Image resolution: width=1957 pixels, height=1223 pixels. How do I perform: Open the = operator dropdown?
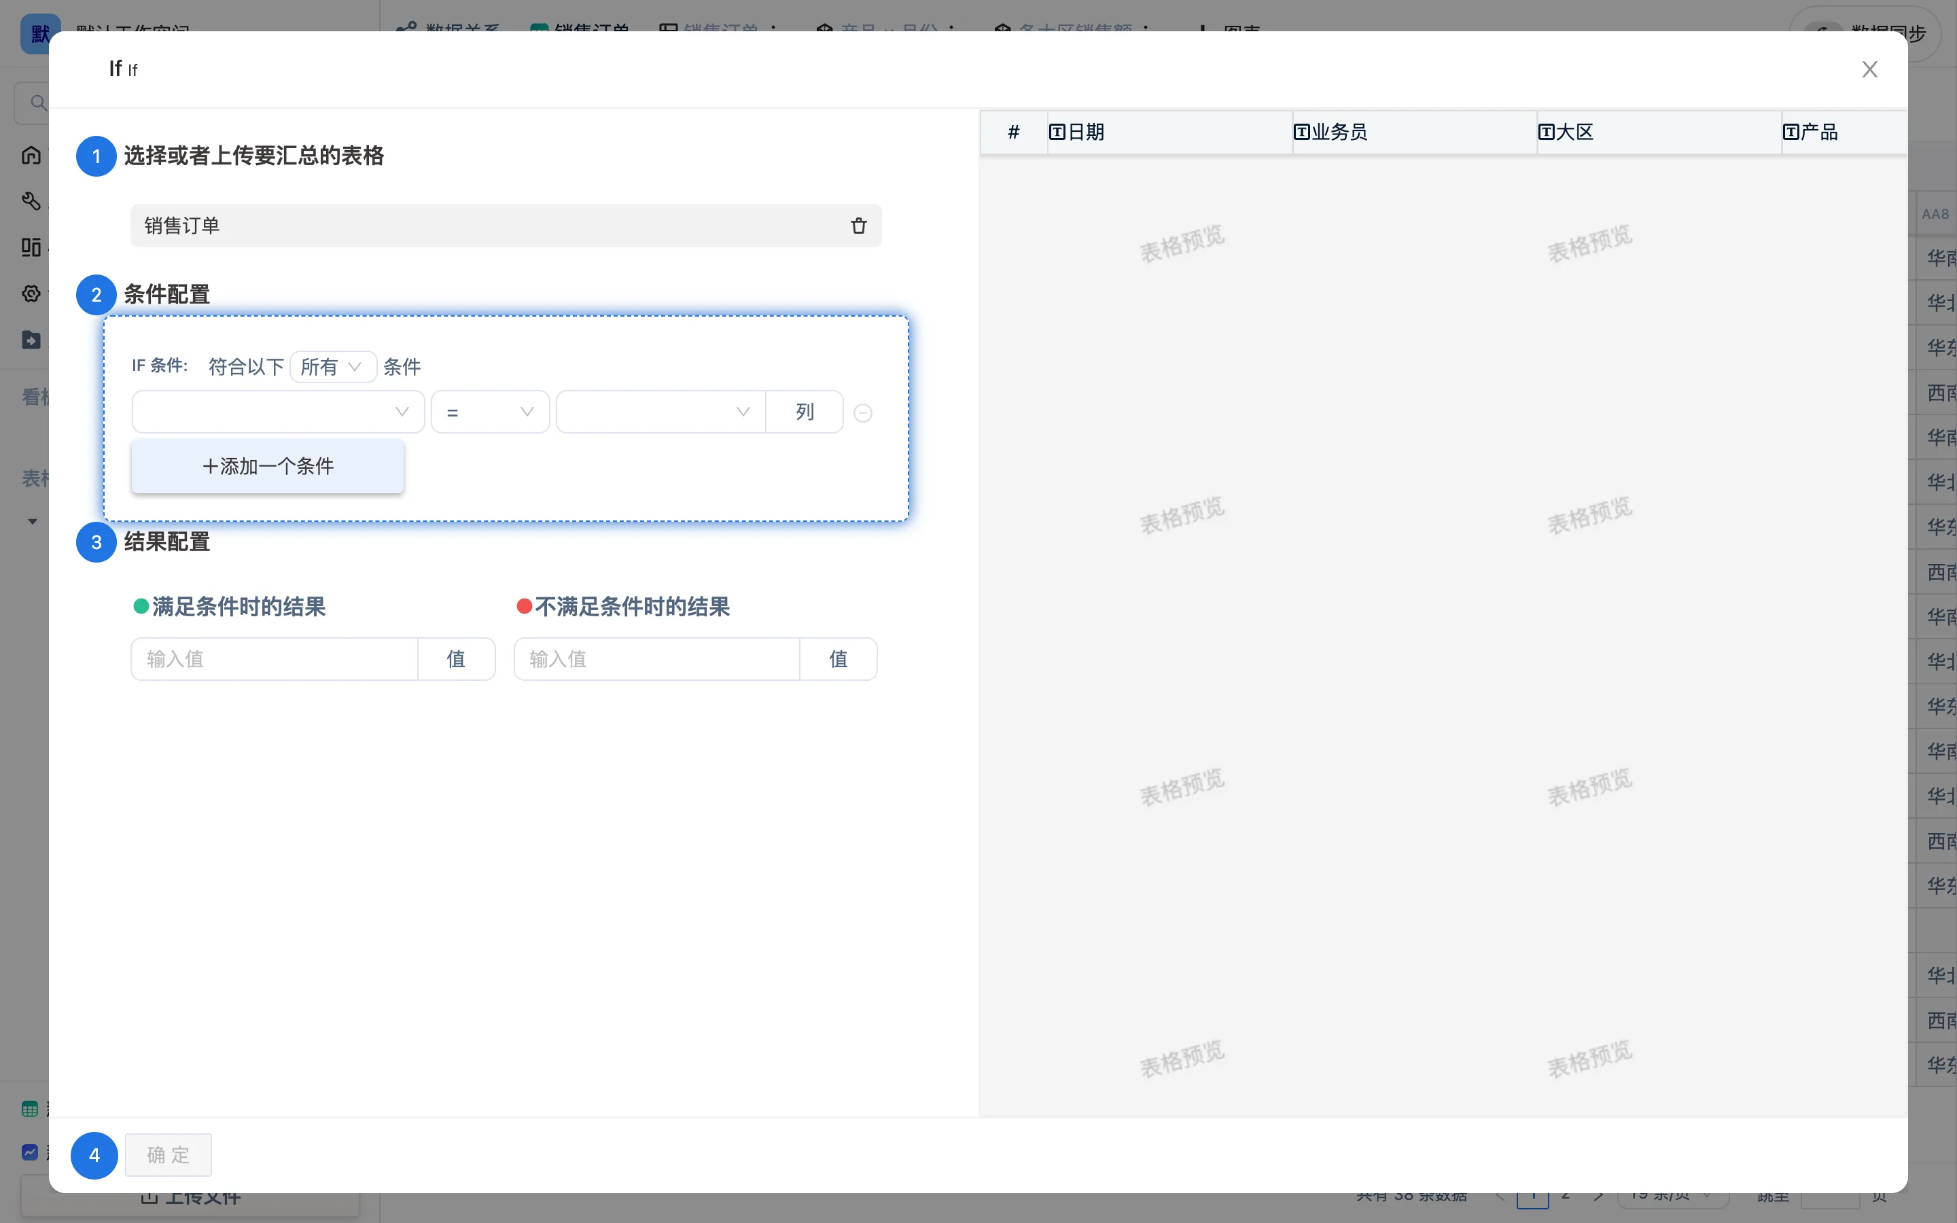(x=490, y=412)
